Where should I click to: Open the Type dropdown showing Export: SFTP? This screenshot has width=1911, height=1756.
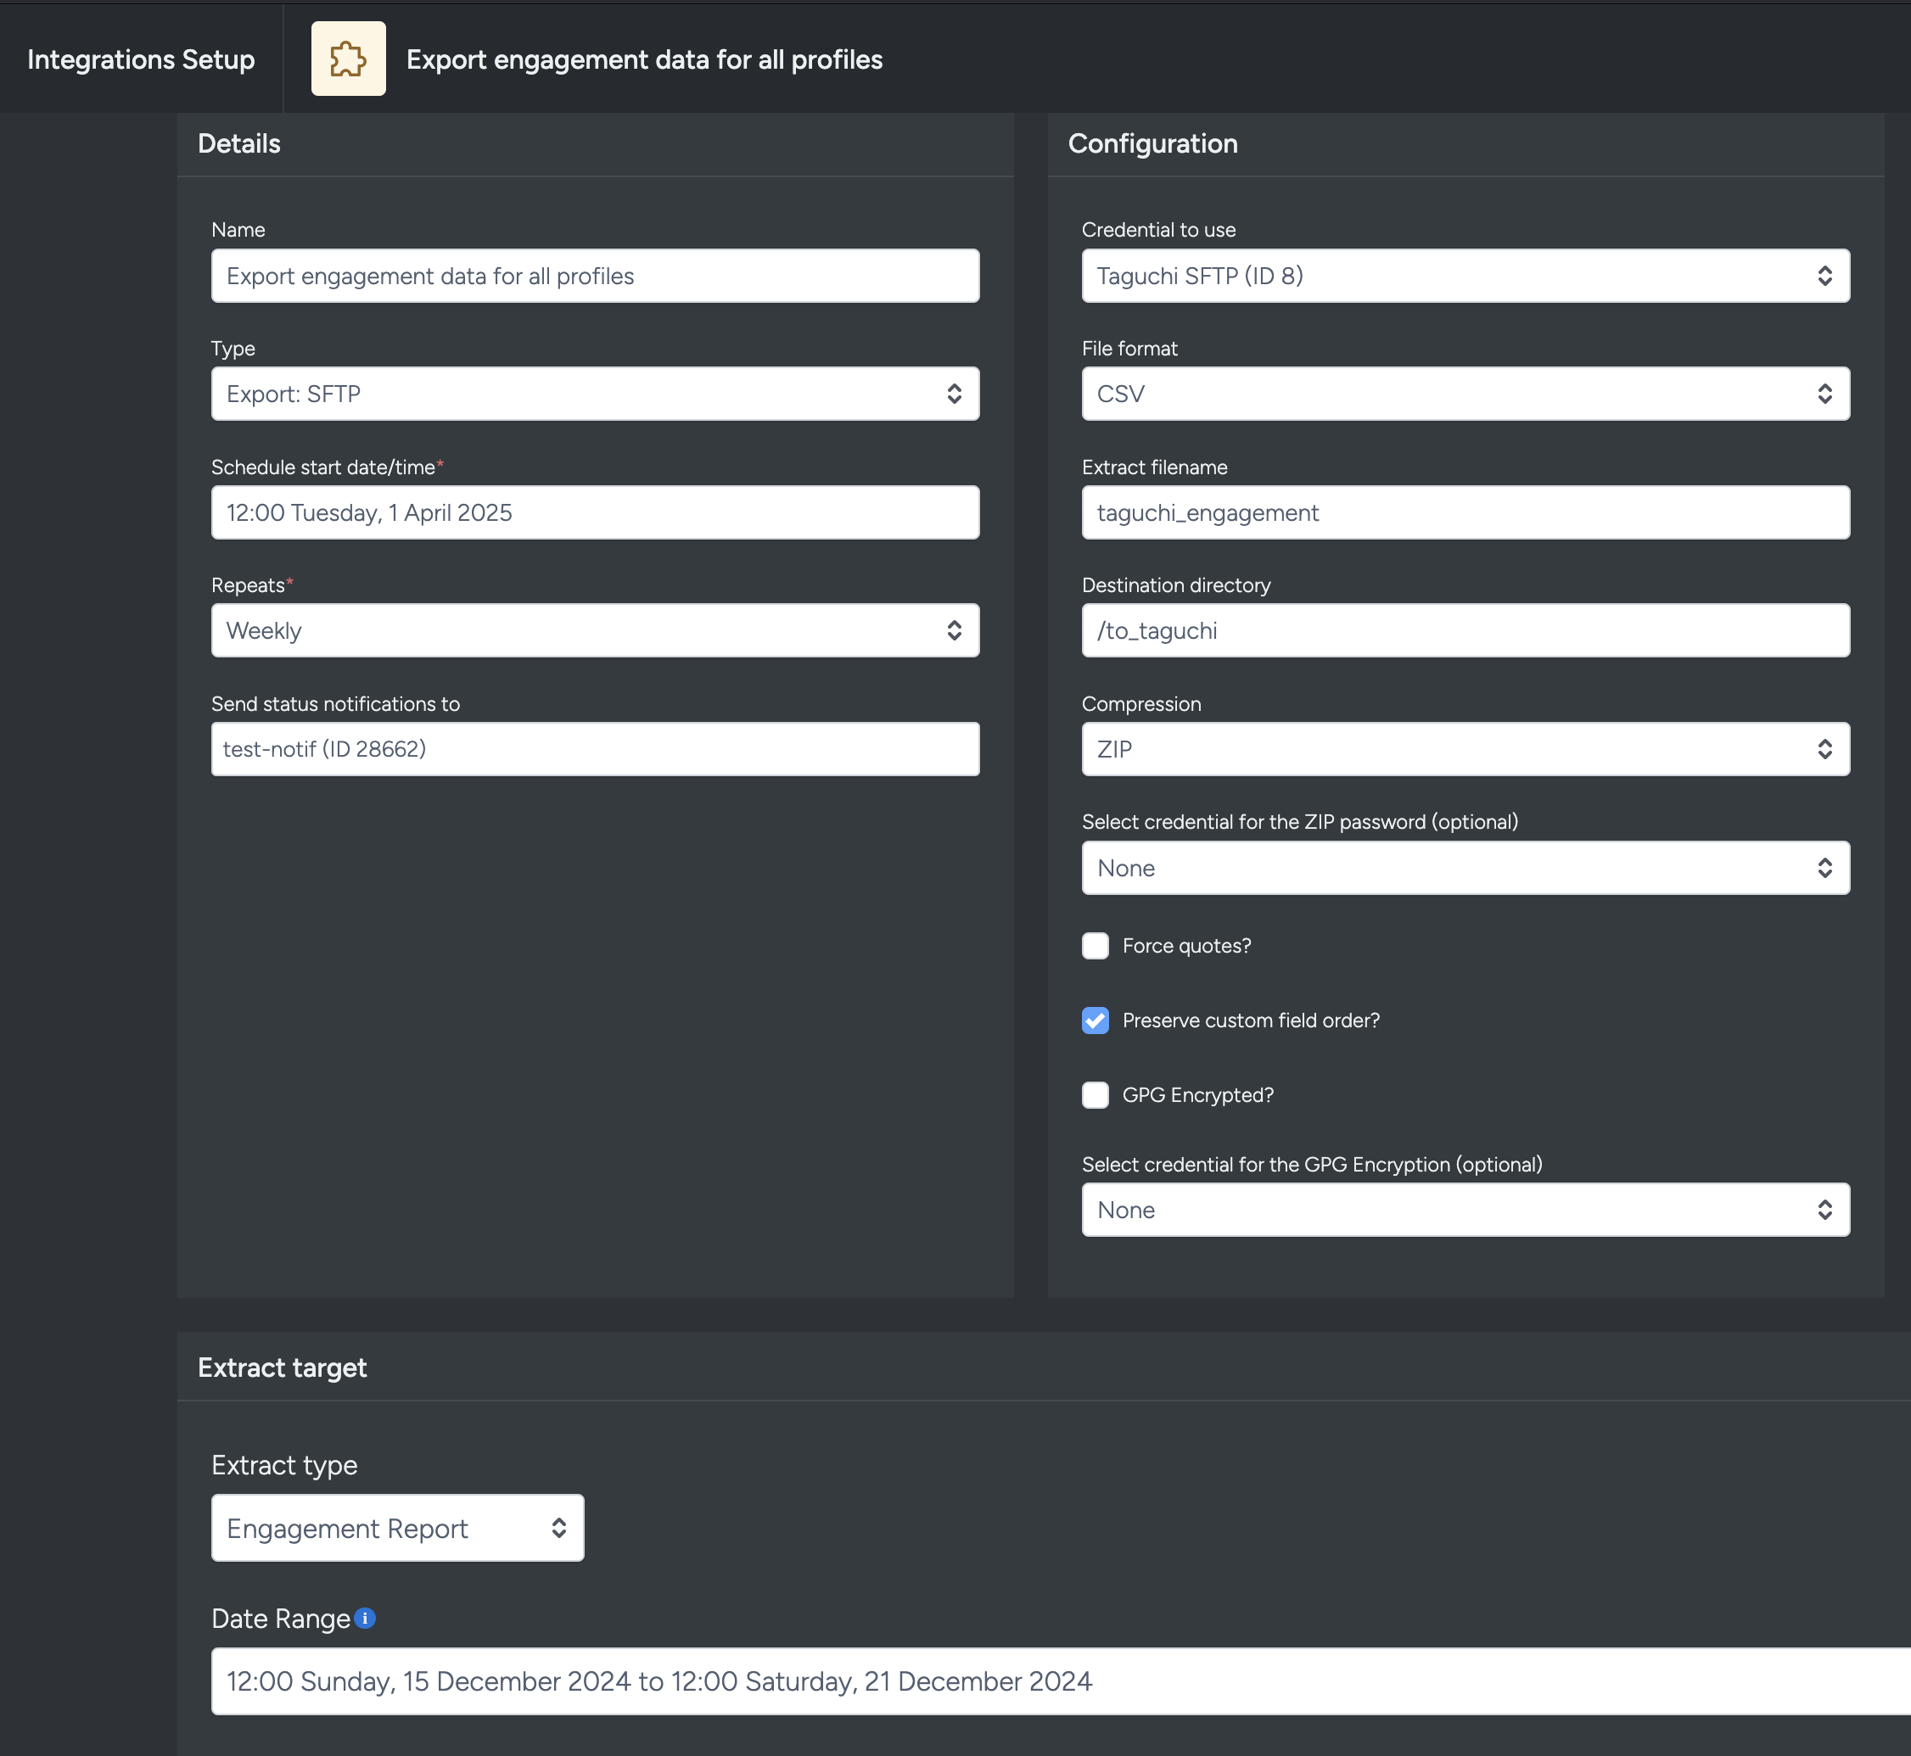pos(595,394)
